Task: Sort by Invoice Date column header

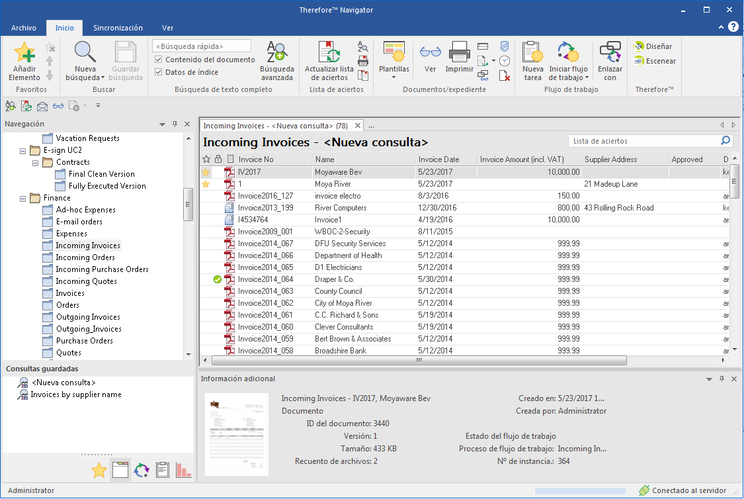Action: point(445,159)
